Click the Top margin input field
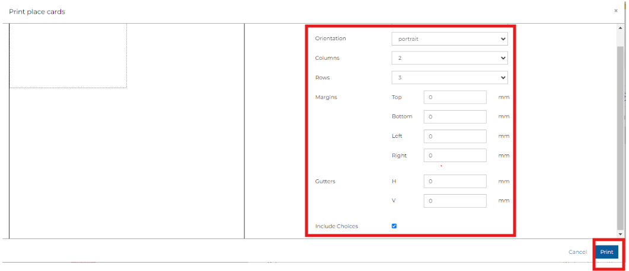This screenshot has height=271, width=629. (x=455, y=97)
